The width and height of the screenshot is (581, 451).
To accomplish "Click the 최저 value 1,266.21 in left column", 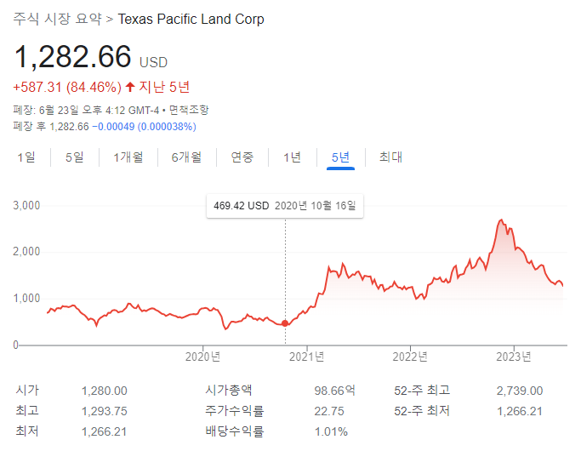I will 105,431.
